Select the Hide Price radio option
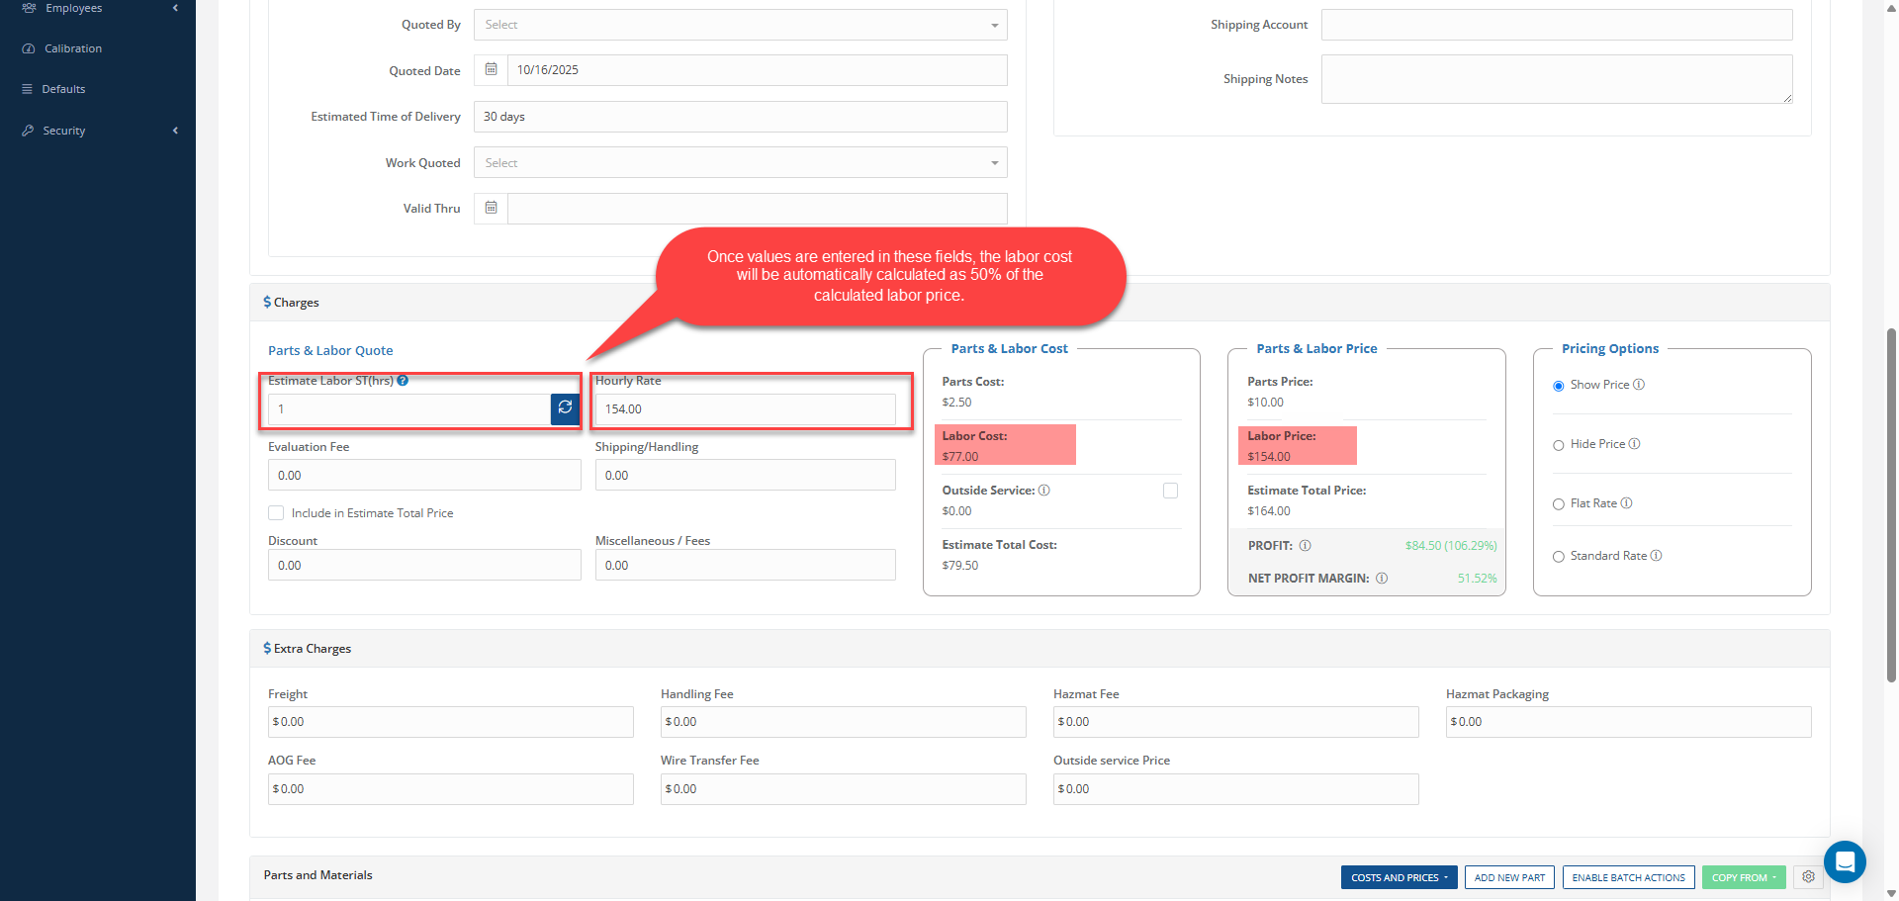 point(1559,445)
